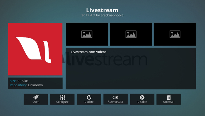The width and height of the screenshot is (205, 116).
Task: Open the Livestream add-on
Action: 36,99
